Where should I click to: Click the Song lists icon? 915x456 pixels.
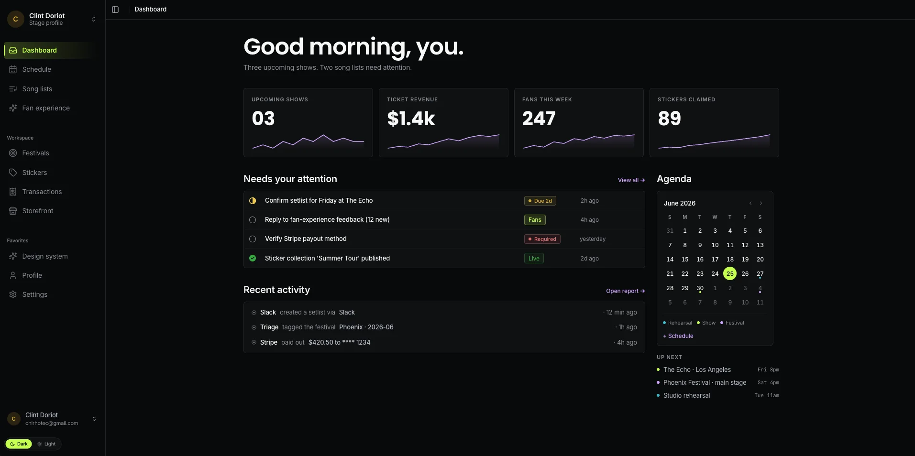13,89
